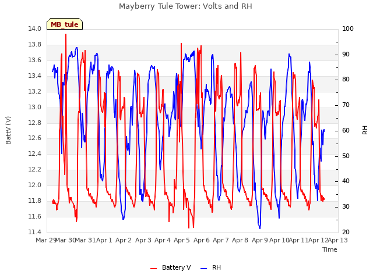Screen dimensions: 373x279
Task: Click the highest Battery V spike on Mar 30
Action: pyautogui.click(x=66, y=35)
